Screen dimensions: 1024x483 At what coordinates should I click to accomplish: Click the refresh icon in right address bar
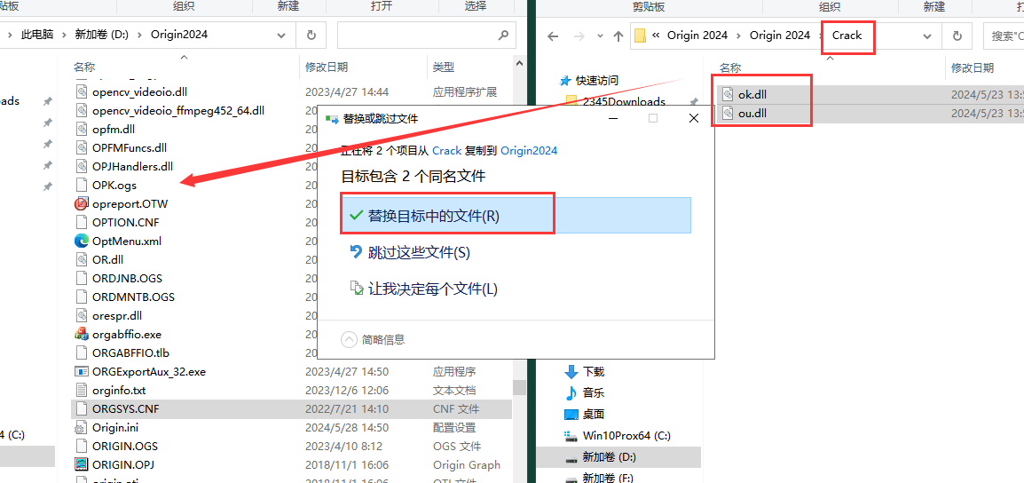957,36
